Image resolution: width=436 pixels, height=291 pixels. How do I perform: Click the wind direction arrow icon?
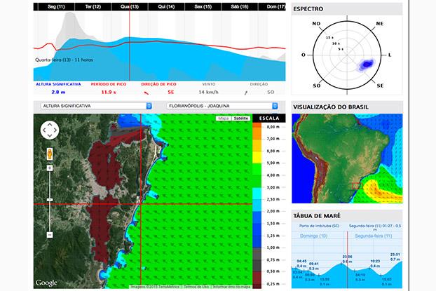246,93
